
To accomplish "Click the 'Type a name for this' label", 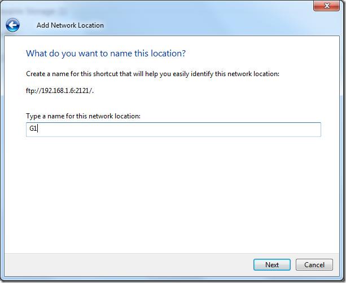I will click(83, 116).
